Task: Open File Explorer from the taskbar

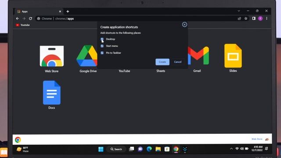Action: (158, 149)
